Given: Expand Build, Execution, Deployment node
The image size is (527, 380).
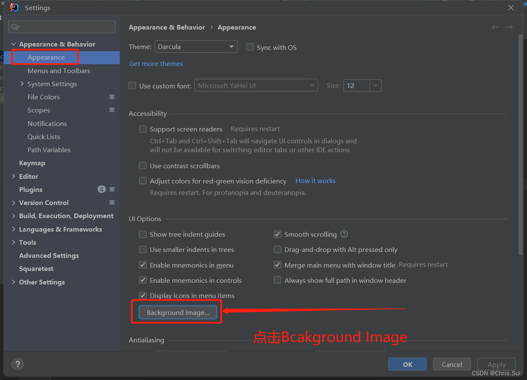Looking at the screenshot, I should pyautogui.click(x=14, y=216).
